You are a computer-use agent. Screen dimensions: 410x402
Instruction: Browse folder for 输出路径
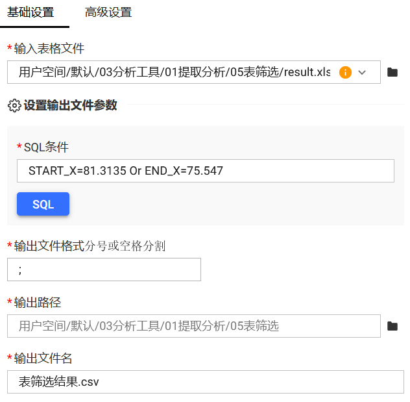tap(392, 326)
